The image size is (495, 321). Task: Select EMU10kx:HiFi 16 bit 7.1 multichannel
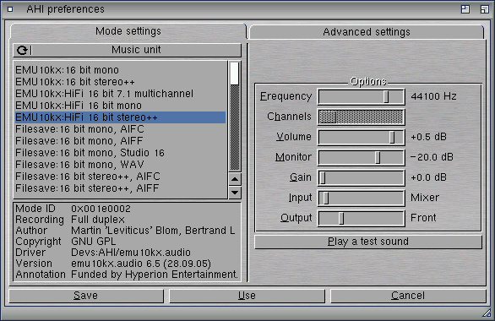(x=120, y=94)
